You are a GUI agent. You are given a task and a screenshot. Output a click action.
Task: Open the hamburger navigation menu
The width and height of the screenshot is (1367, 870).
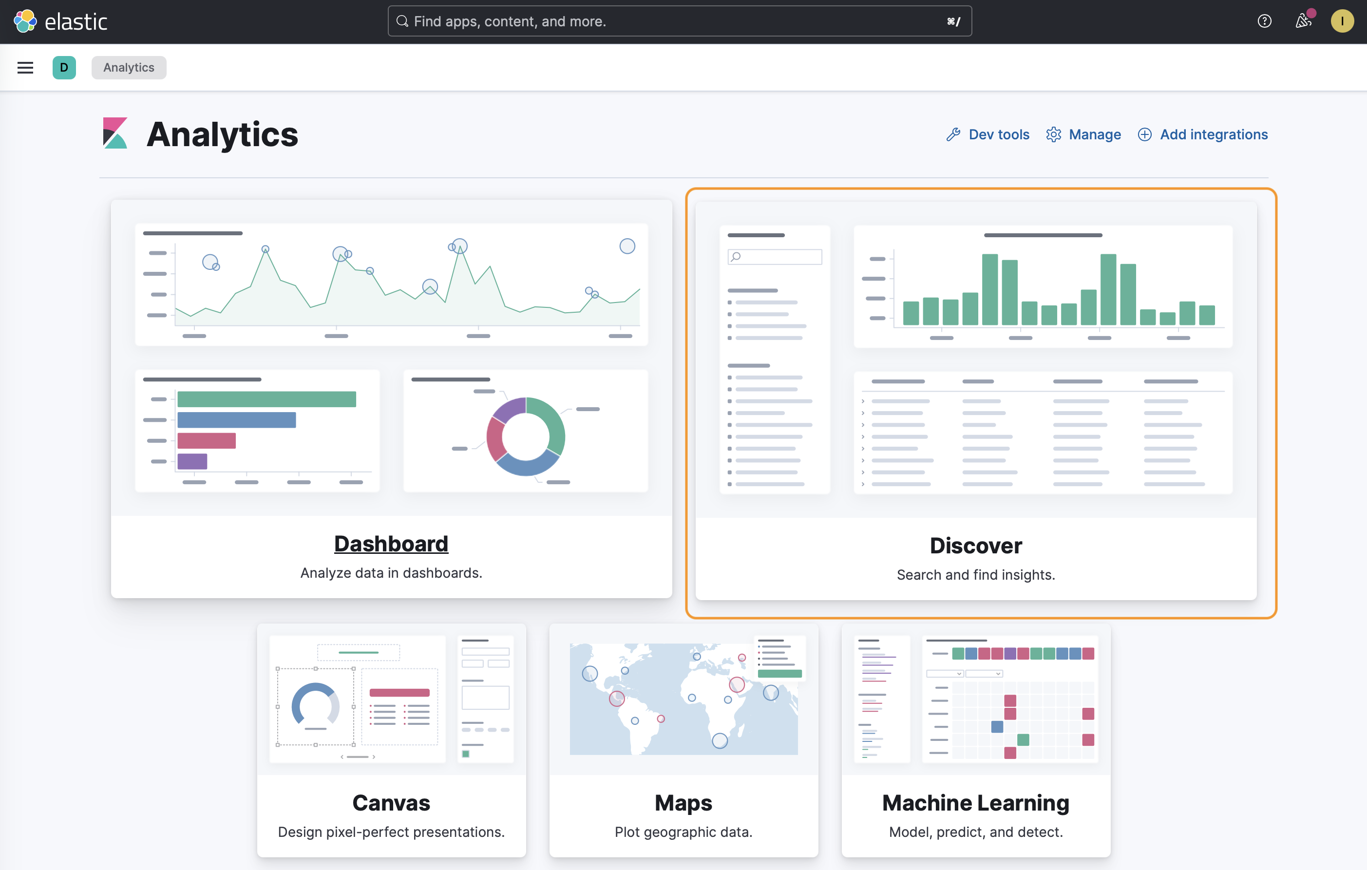(x=25, y=68)
